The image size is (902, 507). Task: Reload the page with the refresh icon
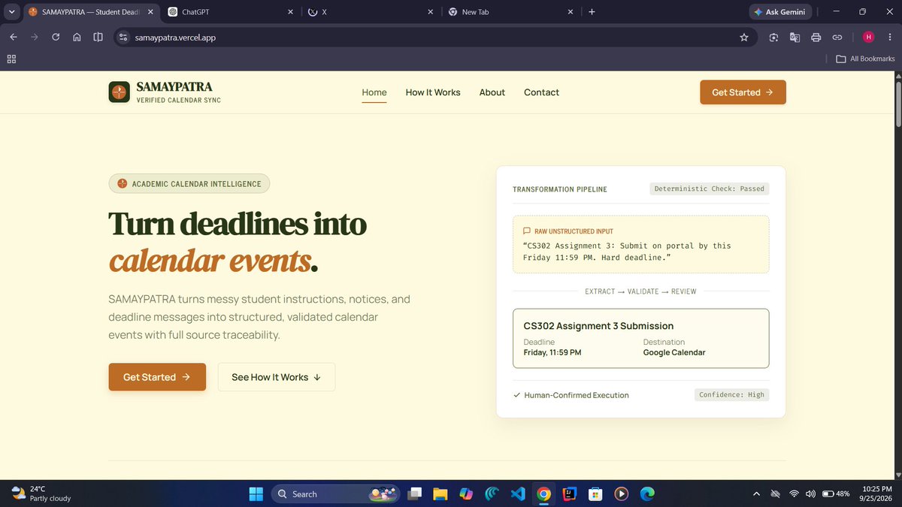[x=56, y=37]
